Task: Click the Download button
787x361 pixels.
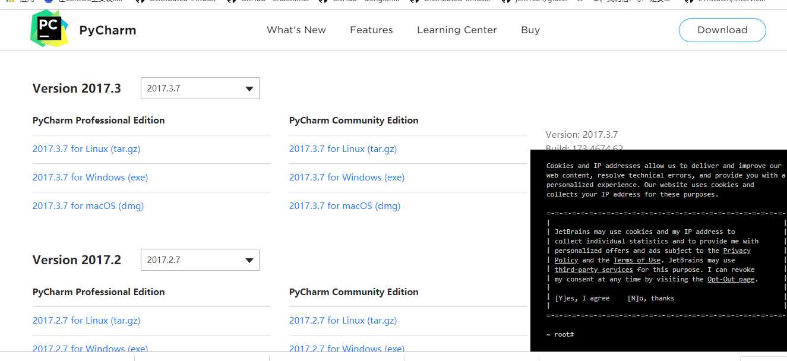Action: coord(722,30)
